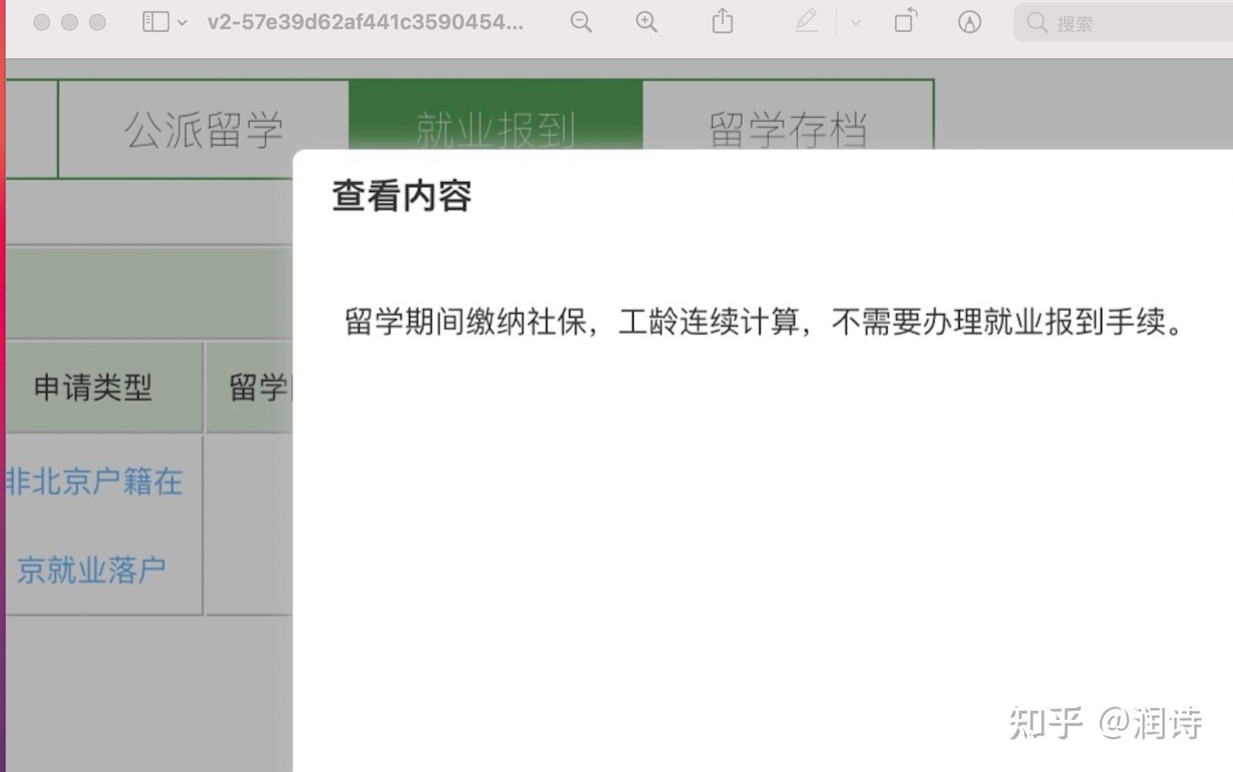Open the sidebar view options chevron
The image size is (1233, 772).
[x=182, y=23]
